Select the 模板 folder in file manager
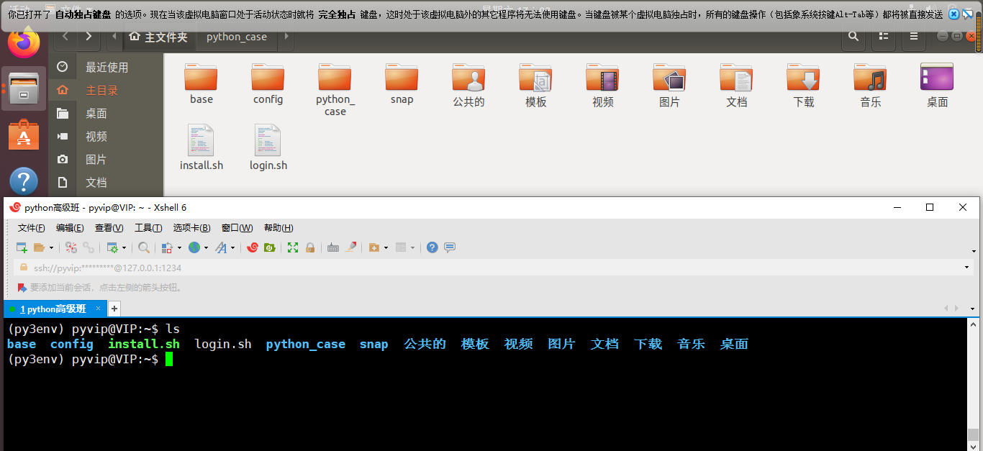983x451 pixels. point(535,85)
